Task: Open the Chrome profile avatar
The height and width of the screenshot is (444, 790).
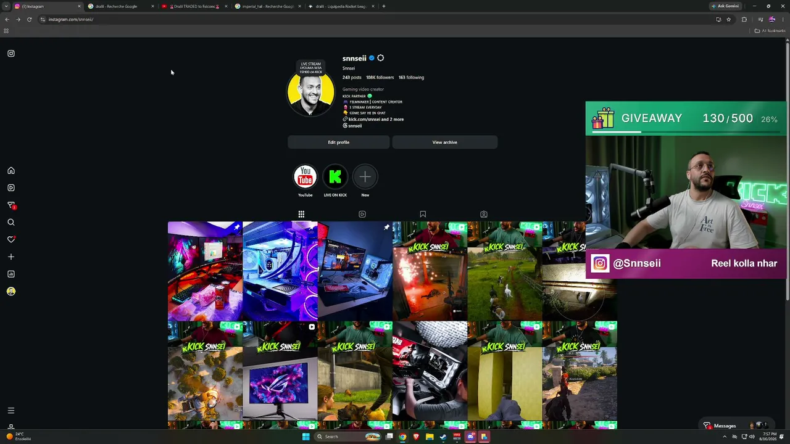Action: click(771, 20)
